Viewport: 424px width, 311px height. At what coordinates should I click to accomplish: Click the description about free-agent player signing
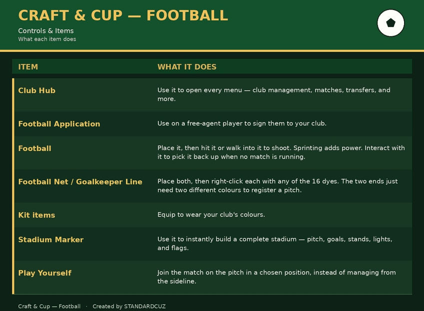point(242,123)
